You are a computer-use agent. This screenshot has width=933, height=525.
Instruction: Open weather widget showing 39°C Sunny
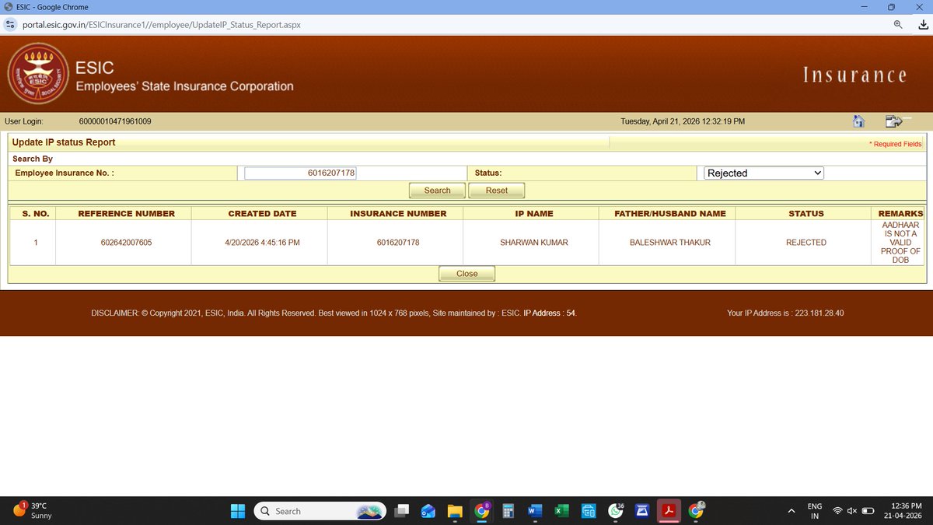(31, 510)
